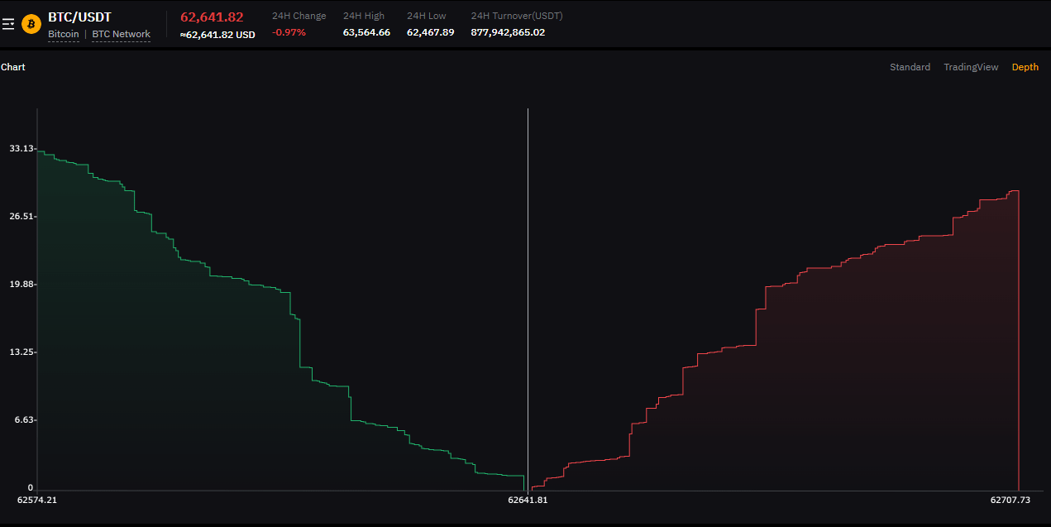
Task: Click the 62641.81 axis label
Action: tap(528, 500)
